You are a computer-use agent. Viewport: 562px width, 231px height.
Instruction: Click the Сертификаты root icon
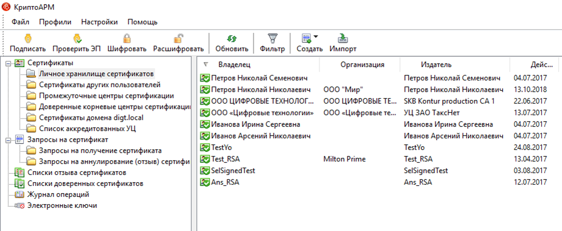20,63
